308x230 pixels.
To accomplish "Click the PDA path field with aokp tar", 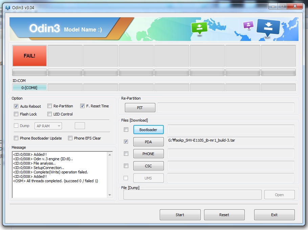I will (x=231, y=142).
